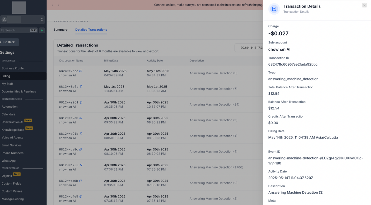Select row Answering Machine Detection (1)
This screenshot has height=205, width=371.
pyautogui.click(x=158, y=136)
